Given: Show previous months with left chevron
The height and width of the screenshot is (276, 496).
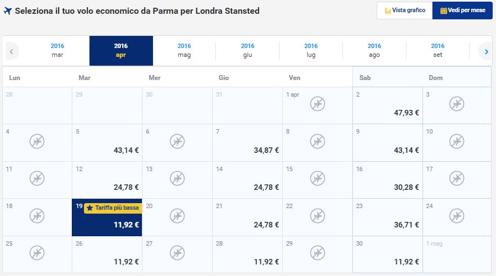Looking at the screenshot, I should click(x=12, y=51).
